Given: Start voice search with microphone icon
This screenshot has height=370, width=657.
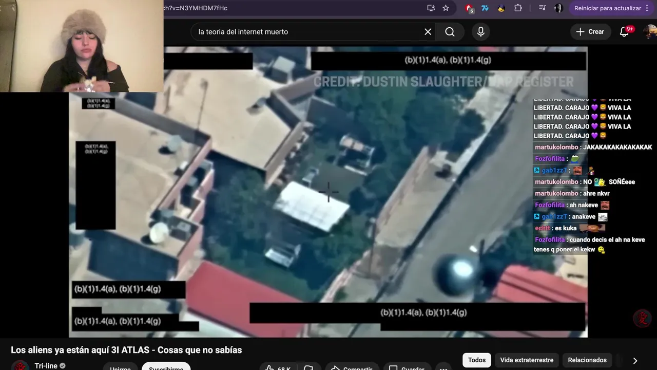Looking at the screenshot, I should (480, 32).
